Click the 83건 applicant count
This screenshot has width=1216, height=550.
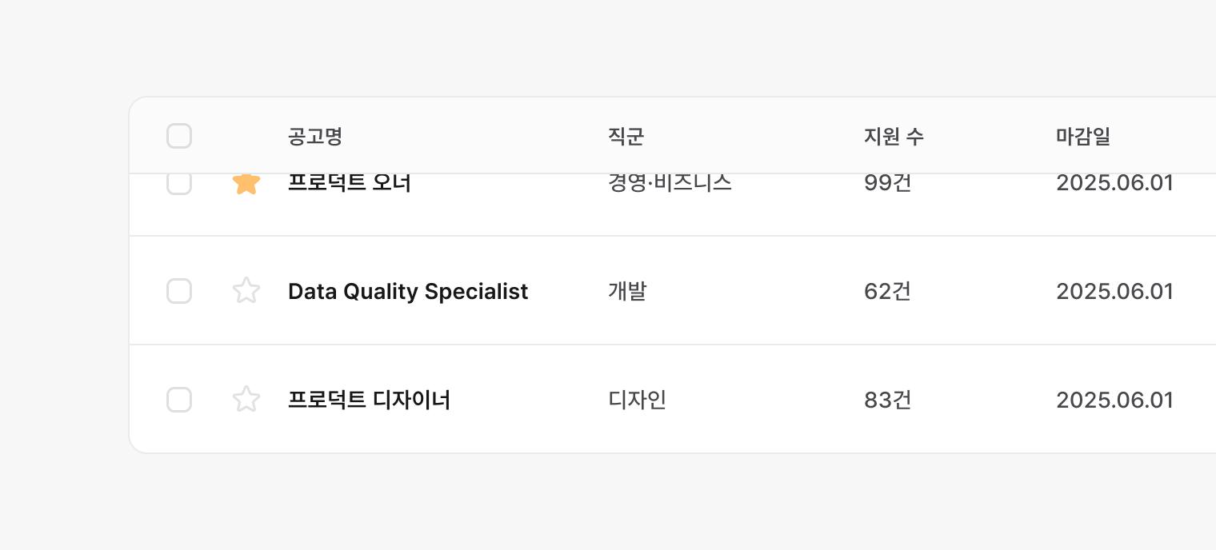click(887, 400)
